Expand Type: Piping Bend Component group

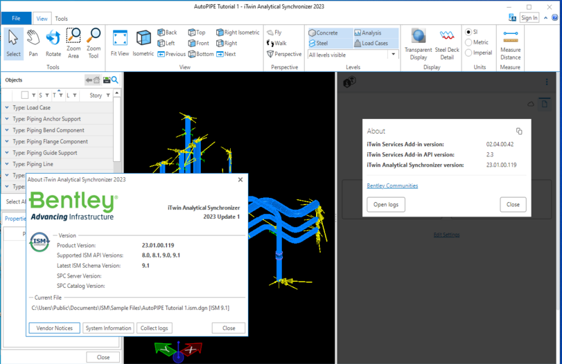click(7, 130)
